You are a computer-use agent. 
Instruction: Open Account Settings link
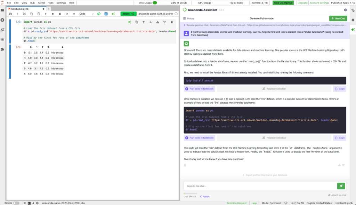point(319,3)
